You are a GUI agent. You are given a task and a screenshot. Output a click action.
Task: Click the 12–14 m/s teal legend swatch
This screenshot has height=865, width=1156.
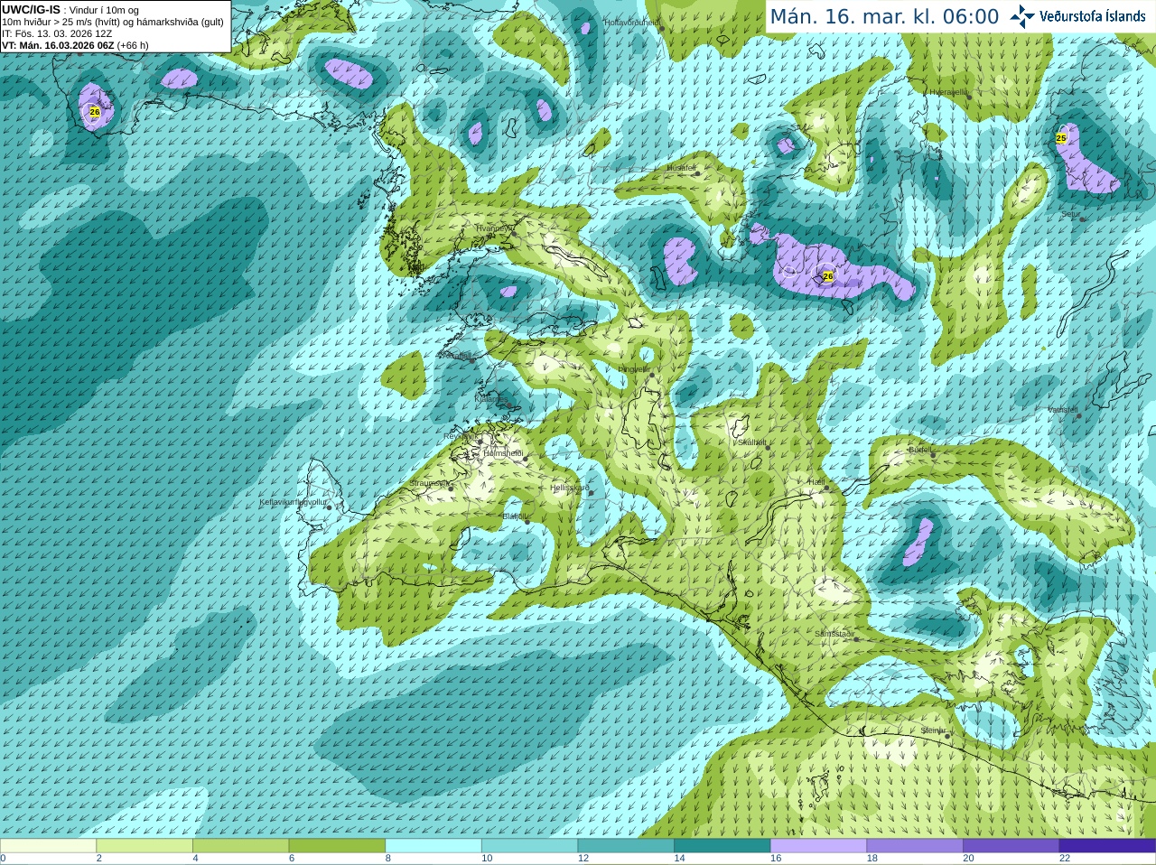click(x=626, y=846)
